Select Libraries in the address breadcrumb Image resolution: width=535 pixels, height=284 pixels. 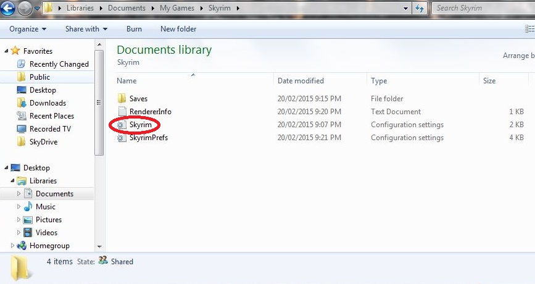(x=80, y=8)
